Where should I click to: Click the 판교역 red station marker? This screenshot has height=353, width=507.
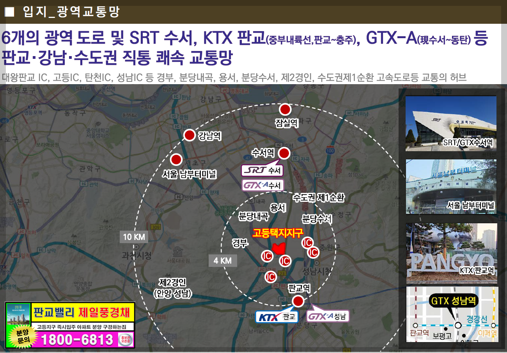click(x=298, y=301)
